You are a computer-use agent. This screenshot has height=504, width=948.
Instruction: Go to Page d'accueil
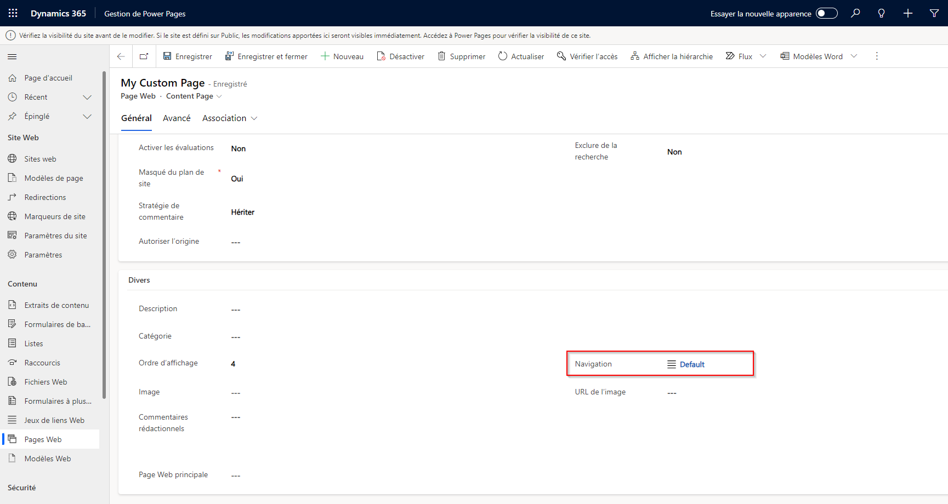click(x=49, y=78)
